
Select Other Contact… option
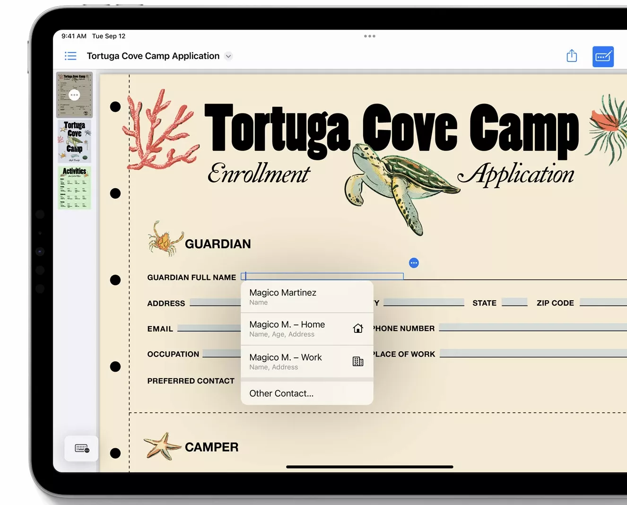pyautogui.click(x=307, y=393)
